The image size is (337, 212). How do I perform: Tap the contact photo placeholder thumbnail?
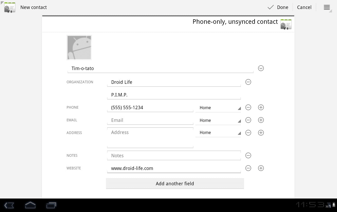79,48
